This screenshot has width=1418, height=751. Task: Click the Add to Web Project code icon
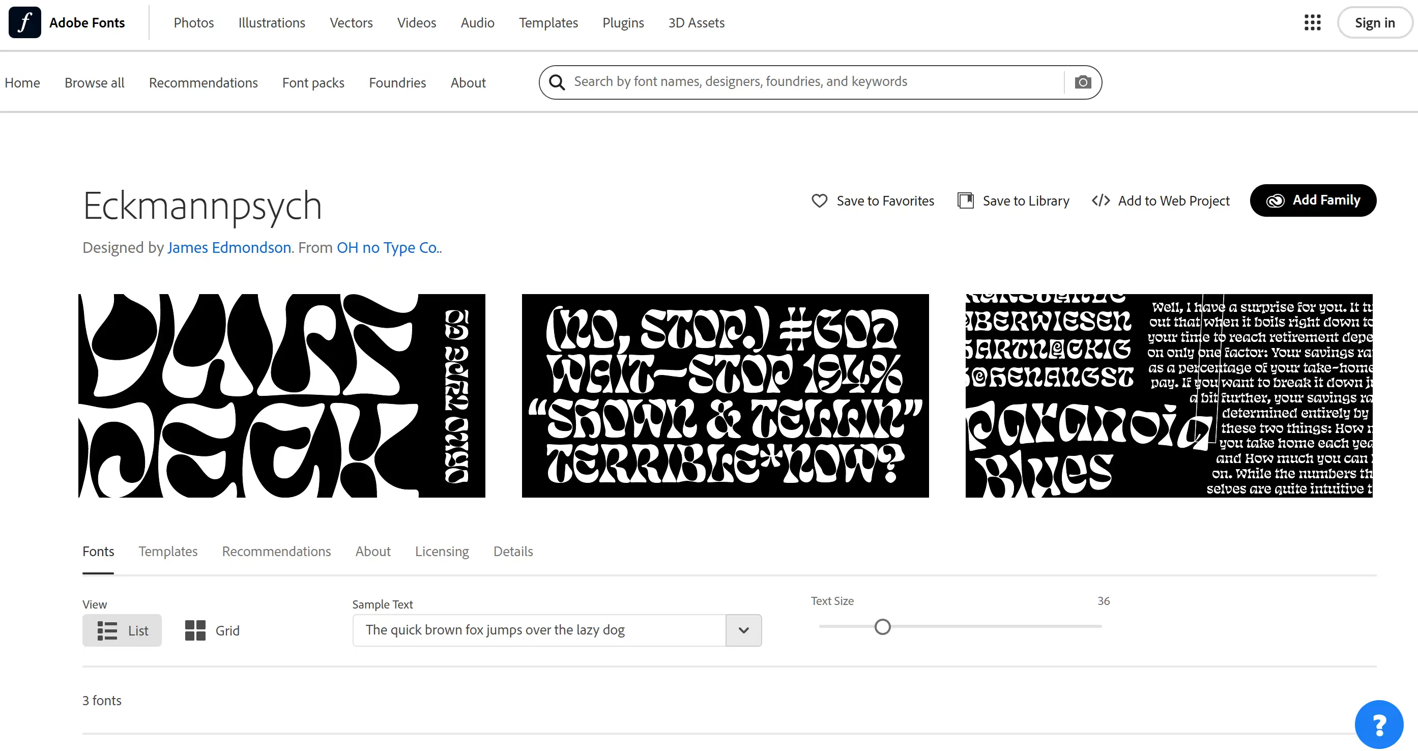[1101, 200]
